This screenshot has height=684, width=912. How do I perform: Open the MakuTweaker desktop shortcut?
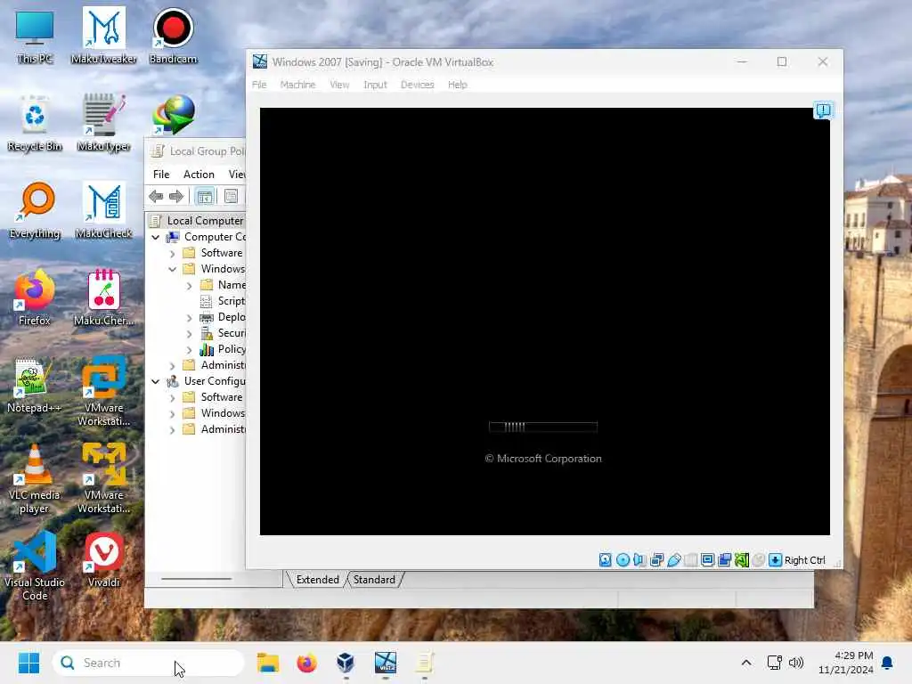(x=104, y=35)
